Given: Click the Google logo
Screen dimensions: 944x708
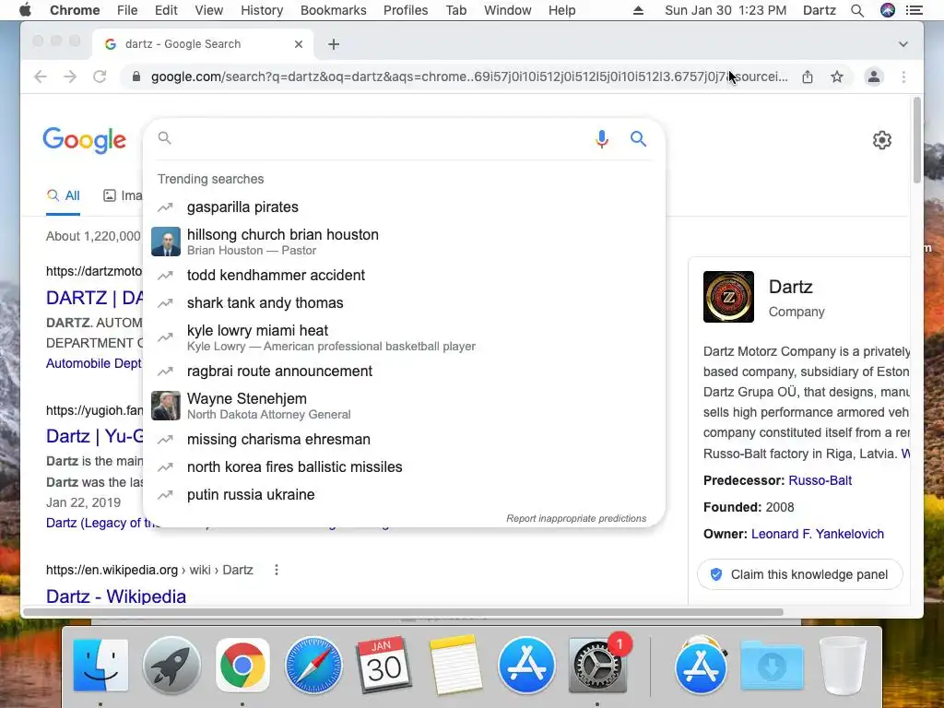Looking at the screenshot, I should [84, 140].
